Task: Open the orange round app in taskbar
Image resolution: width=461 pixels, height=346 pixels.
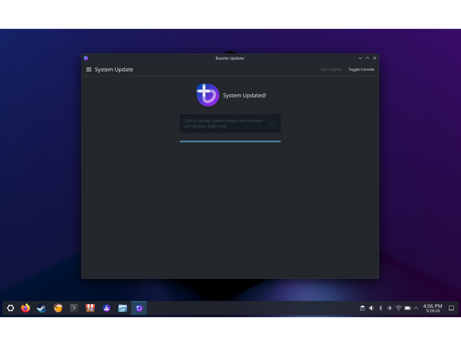Action: [58, 308]
